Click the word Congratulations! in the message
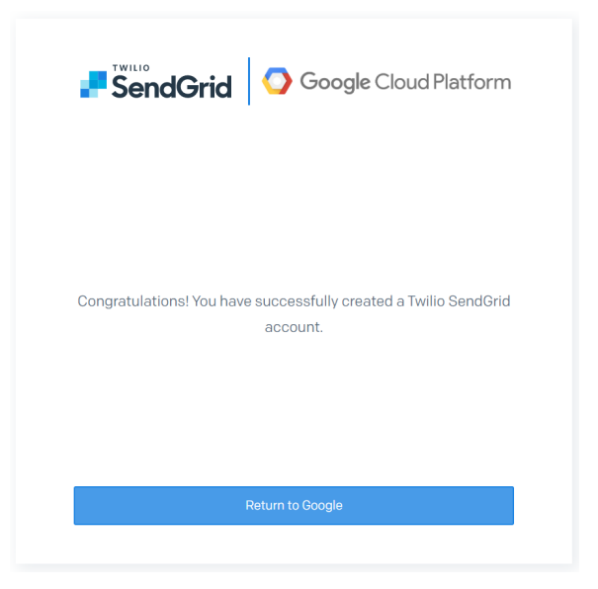The image size is (598, 589). tap(132, 300)
